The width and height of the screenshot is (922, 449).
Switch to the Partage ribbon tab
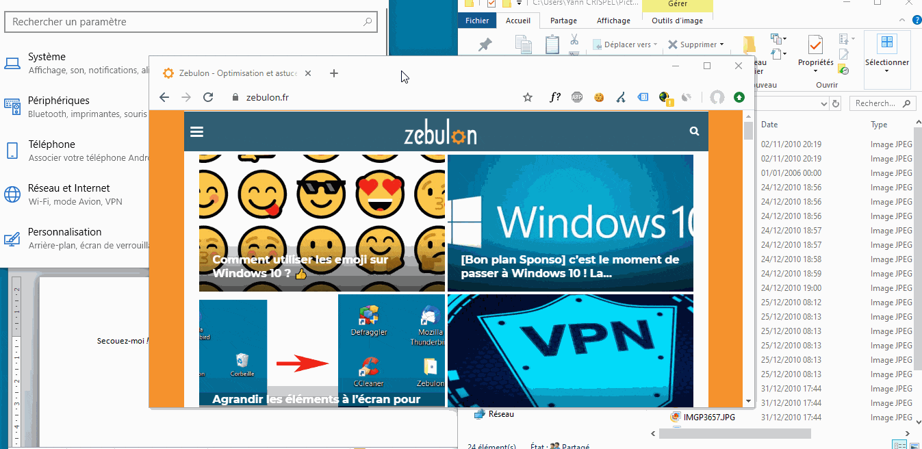[563, 21]
